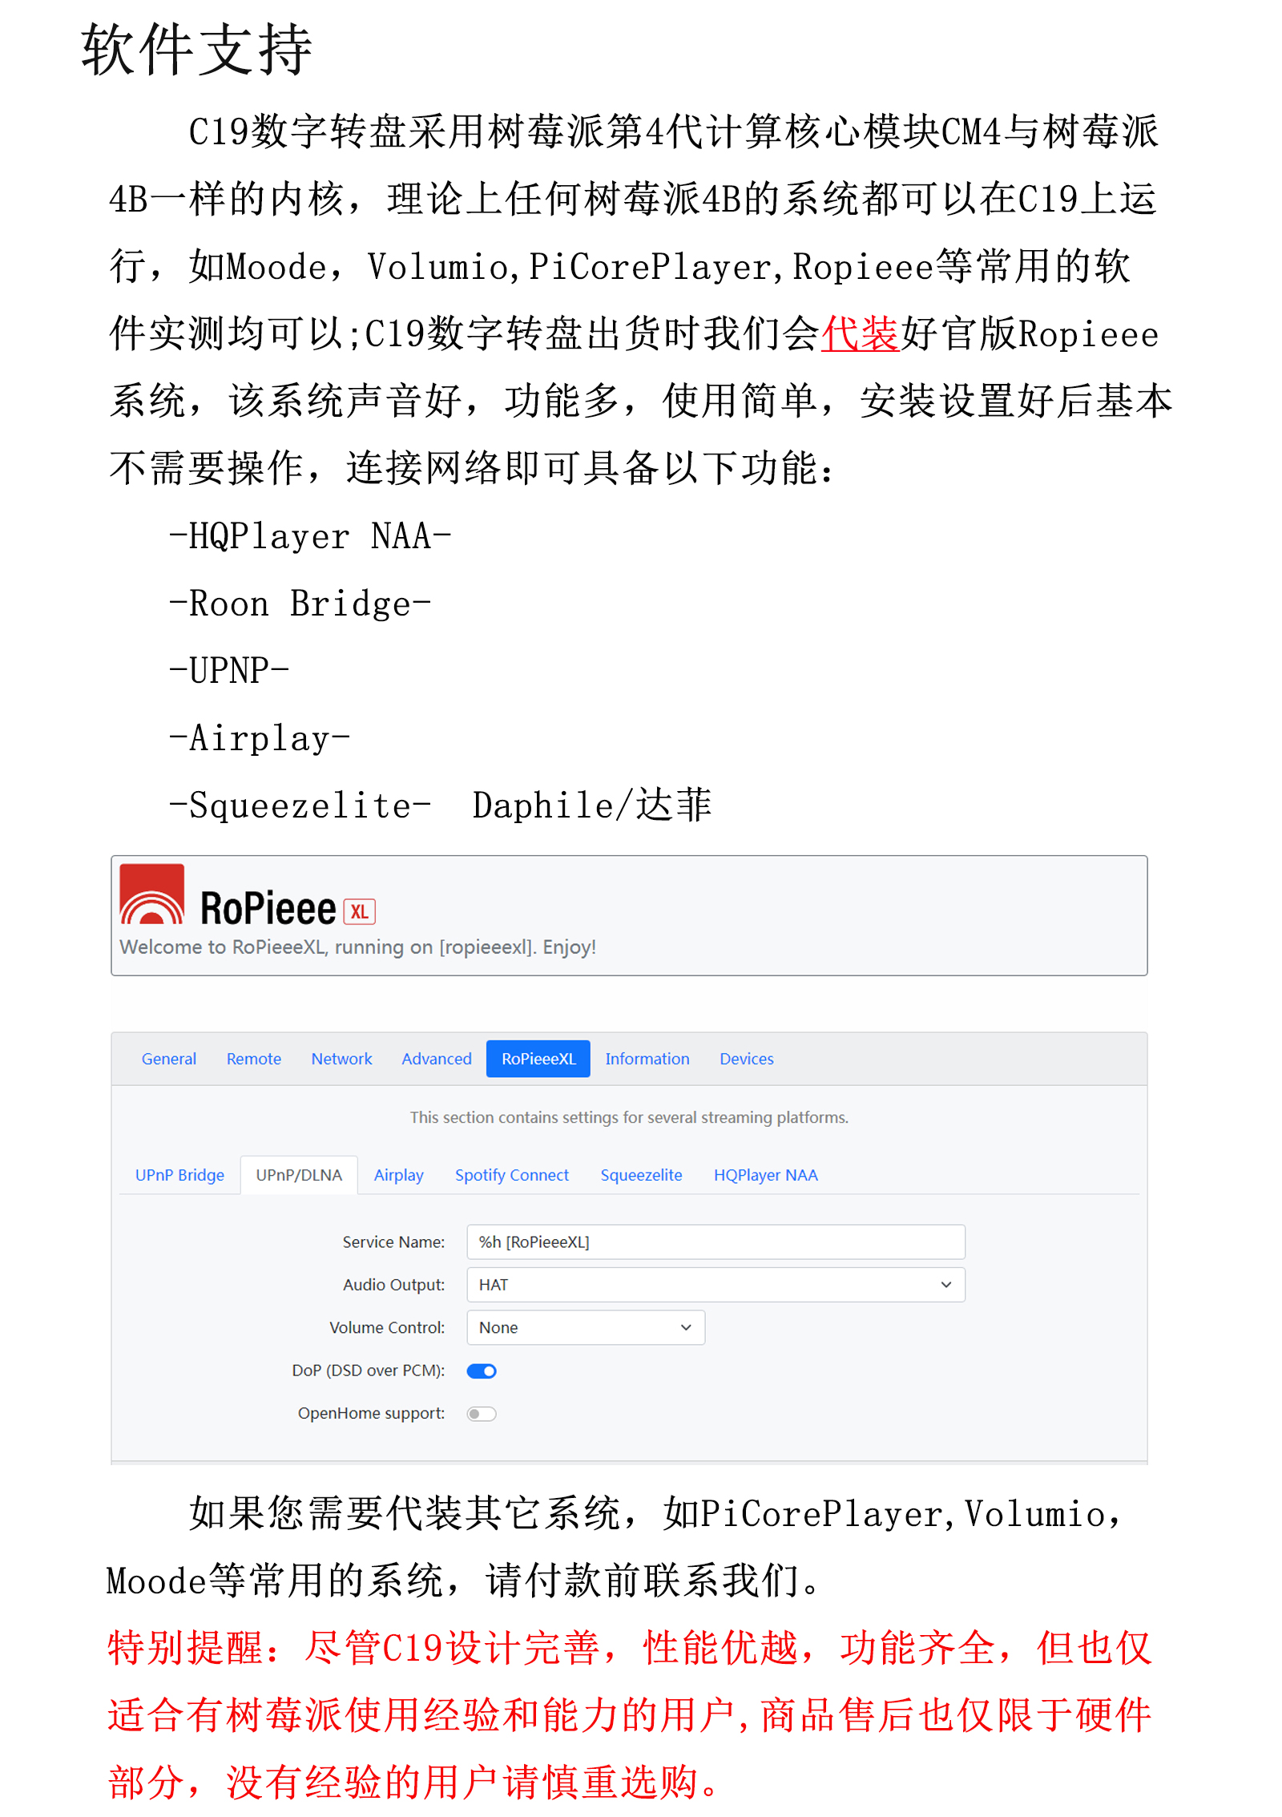Switch to Spotify Connect sub-tab
Viewport: 1282px width, 1817px height.
[512, 1175]
